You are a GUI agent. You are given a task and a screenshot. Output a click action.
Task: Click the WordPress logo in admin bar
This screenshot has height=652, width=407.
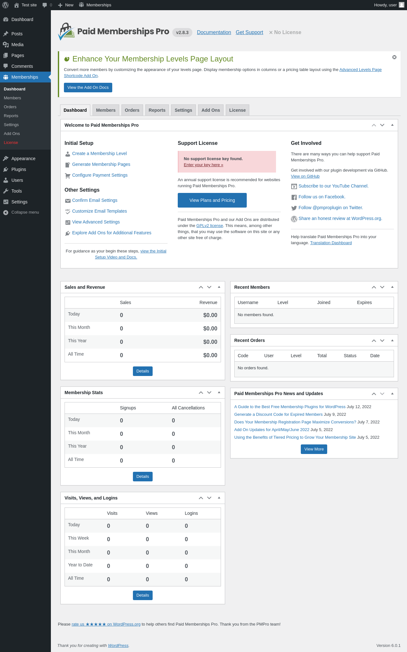click(5, 5)
